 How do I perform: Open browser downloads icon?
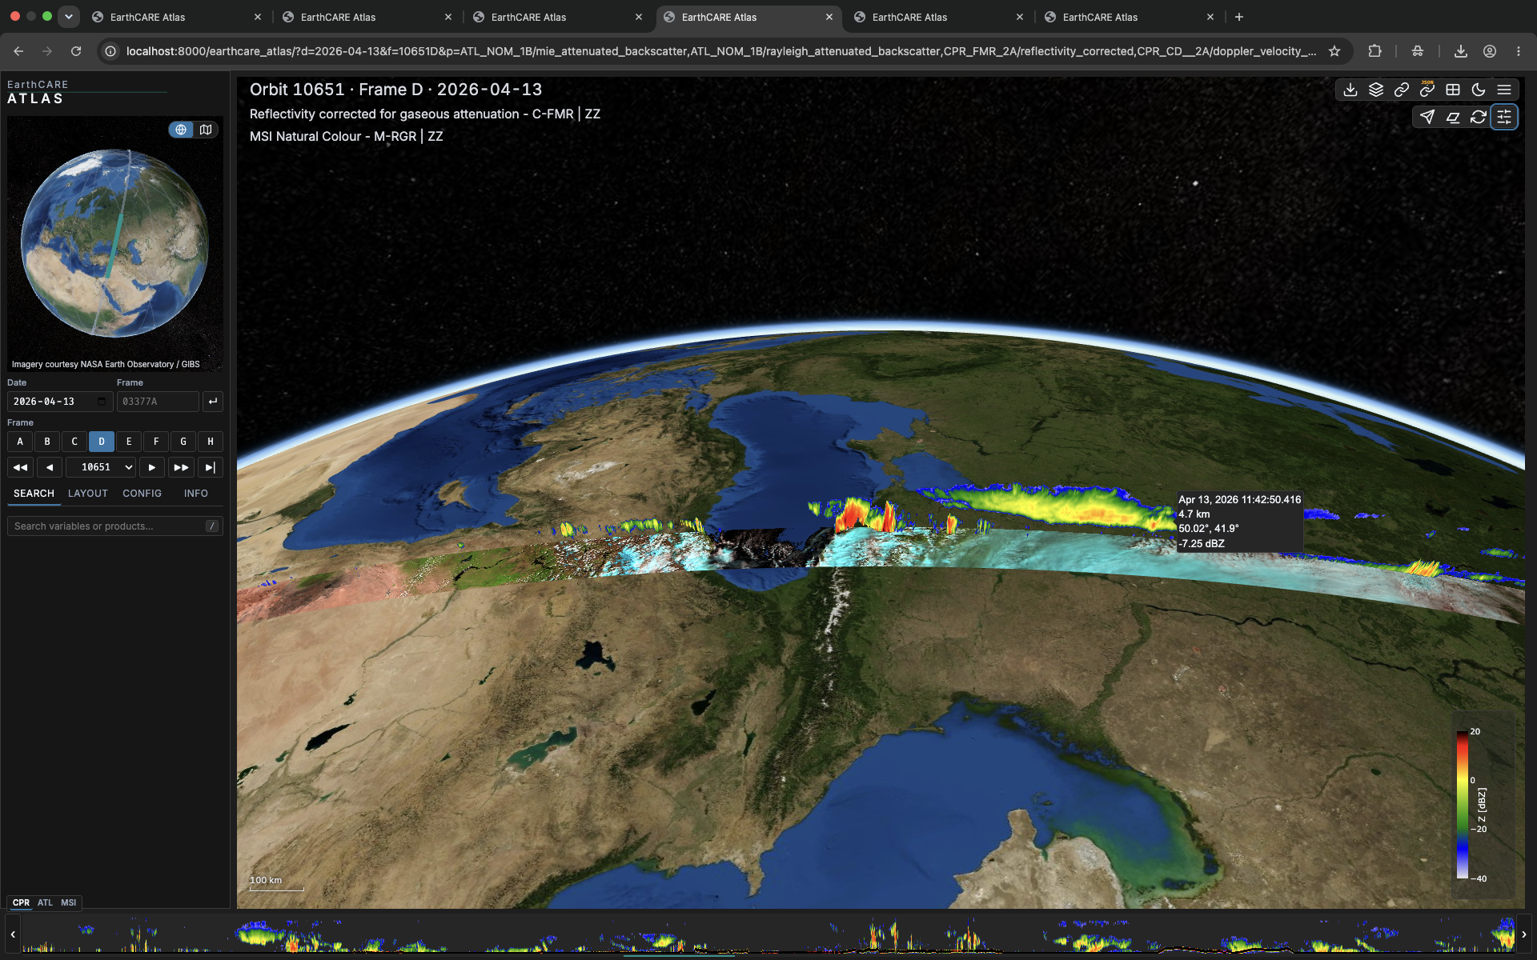coord(1461,51)
